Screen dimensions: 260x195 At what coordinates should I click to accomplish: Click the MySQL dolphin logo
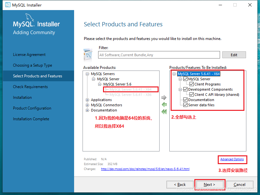(x=30, y=17)
